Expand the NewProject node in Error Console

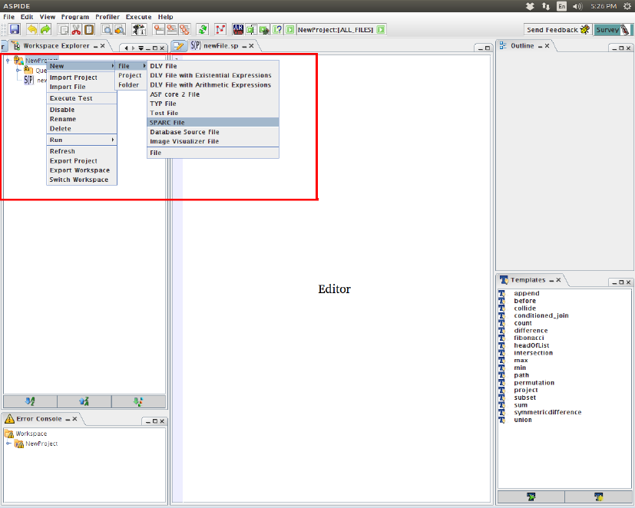(x=8, y=444)
